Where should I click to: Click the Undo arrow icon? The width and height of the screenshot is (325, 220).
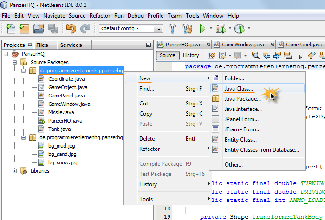(71, 29)
